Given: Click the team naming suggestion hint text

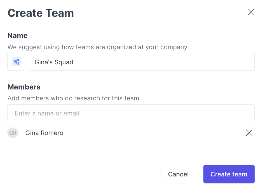Looking at the screenshot, I should (x=98, y=47).
